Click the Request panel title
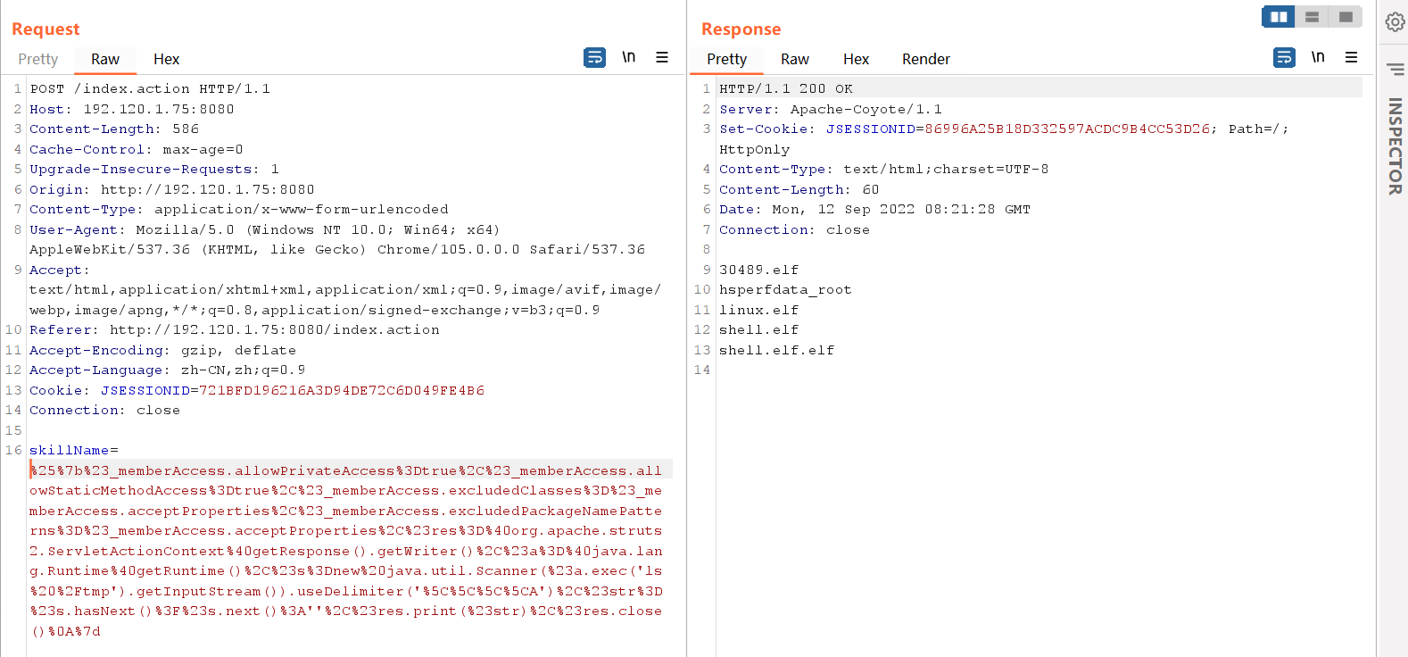 (46, 29)
